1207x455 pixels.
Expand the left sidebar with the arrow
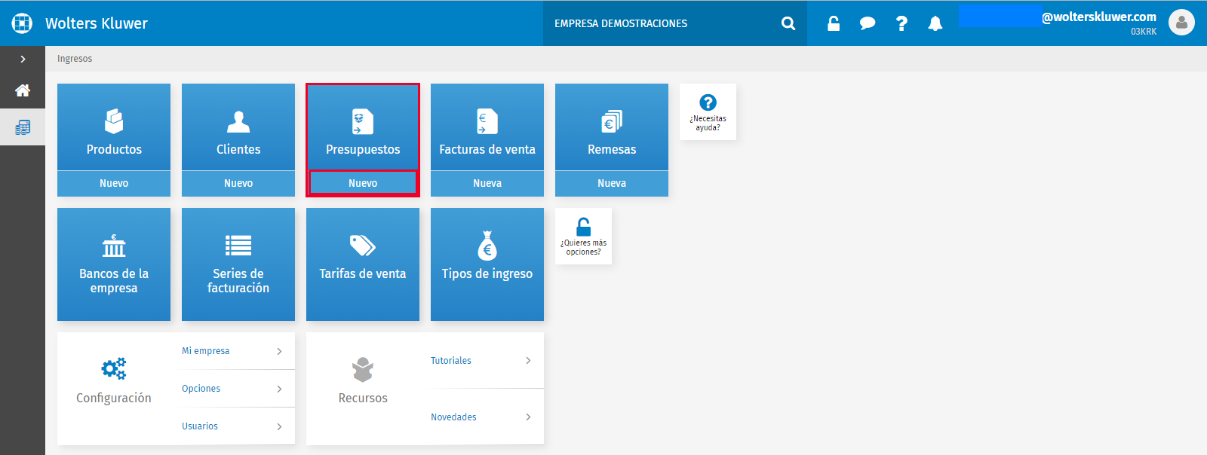23,59
